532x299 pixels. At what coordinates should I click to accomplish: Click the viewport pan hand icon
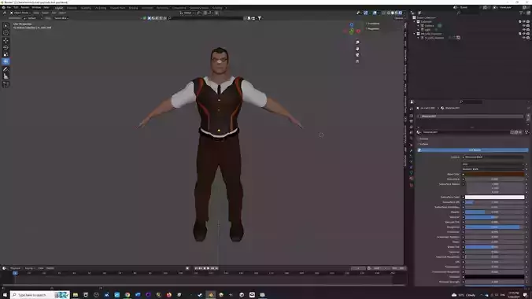357,49
